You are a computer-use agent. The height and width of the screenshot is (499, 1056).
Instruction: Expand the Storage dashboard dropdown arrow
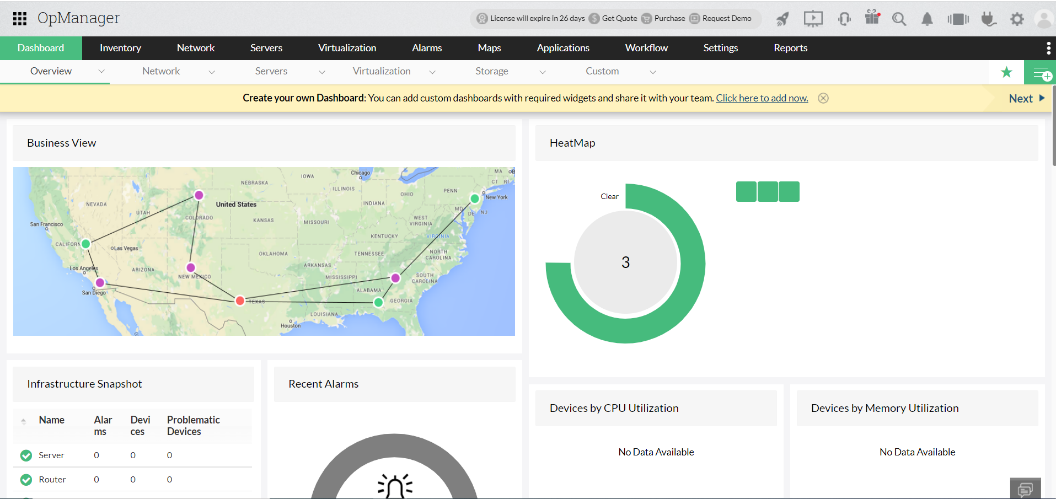[543, 72]
